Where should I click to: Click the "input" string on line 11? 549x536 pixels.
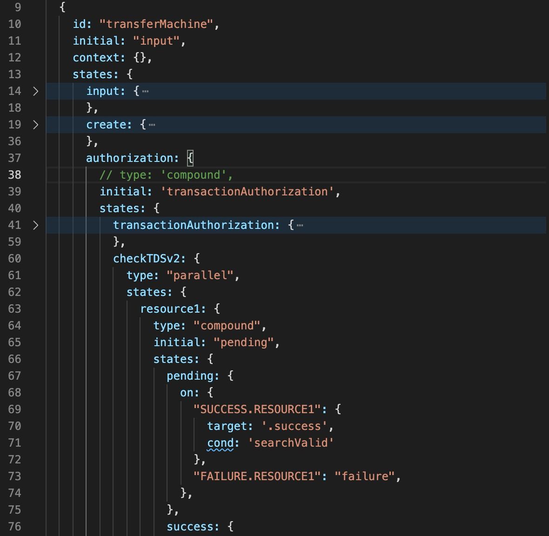pyautogui.click(x=156, y=41)
